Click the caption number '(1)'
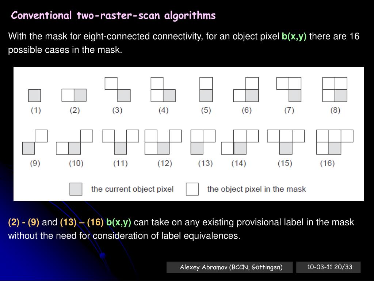The image size is (374, 281). [36, 110]
